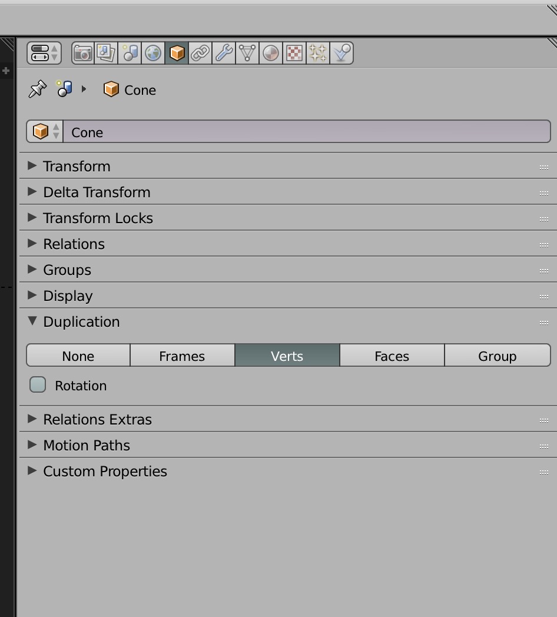Open World properties globe icon
This screenshot has width=557, height=617.
tap(153, 53)
